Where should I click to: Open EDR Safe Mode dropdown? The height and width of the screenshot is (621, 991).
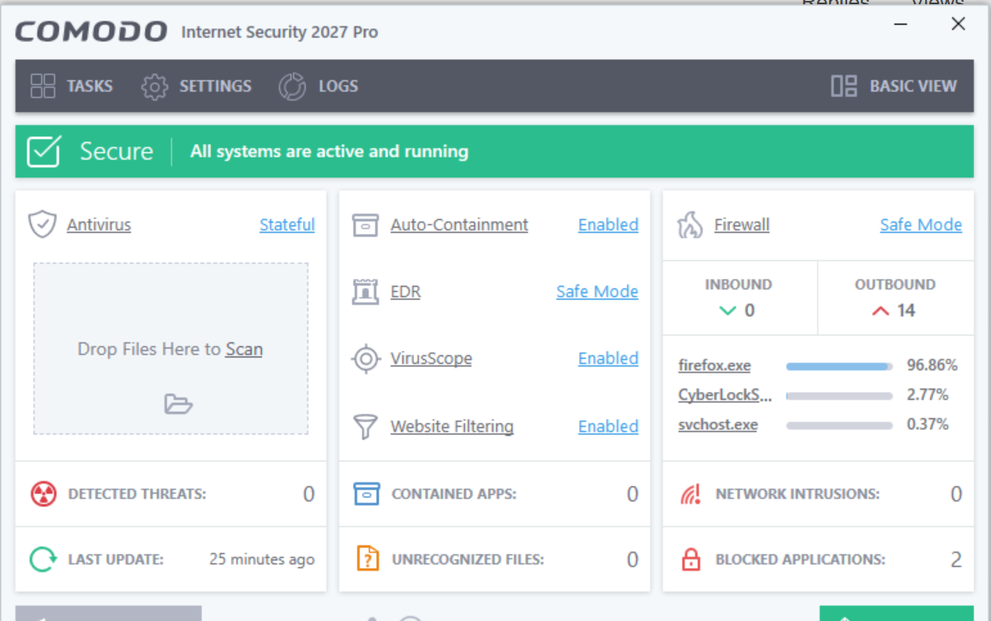click(597, 292)
